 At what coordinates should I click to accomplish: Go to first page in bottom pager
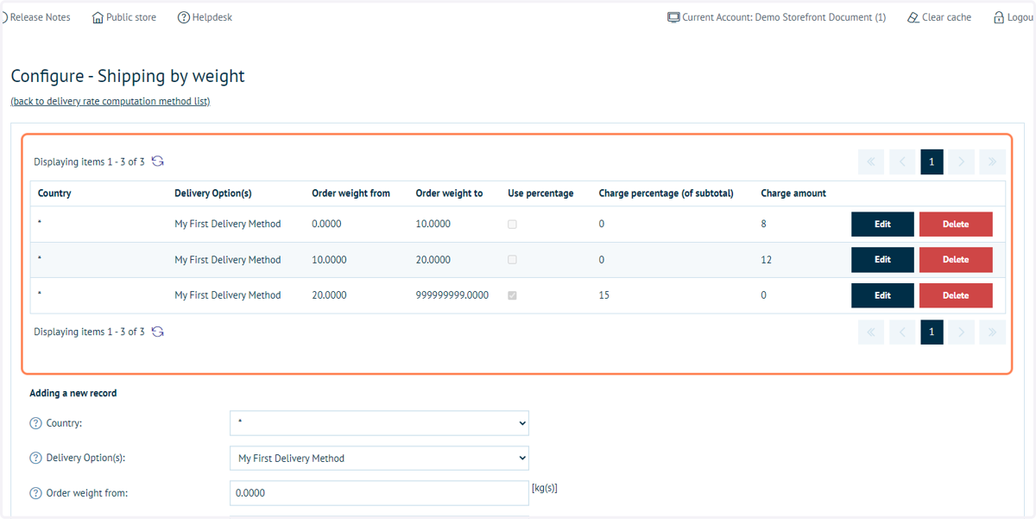(x=871, y=332)
